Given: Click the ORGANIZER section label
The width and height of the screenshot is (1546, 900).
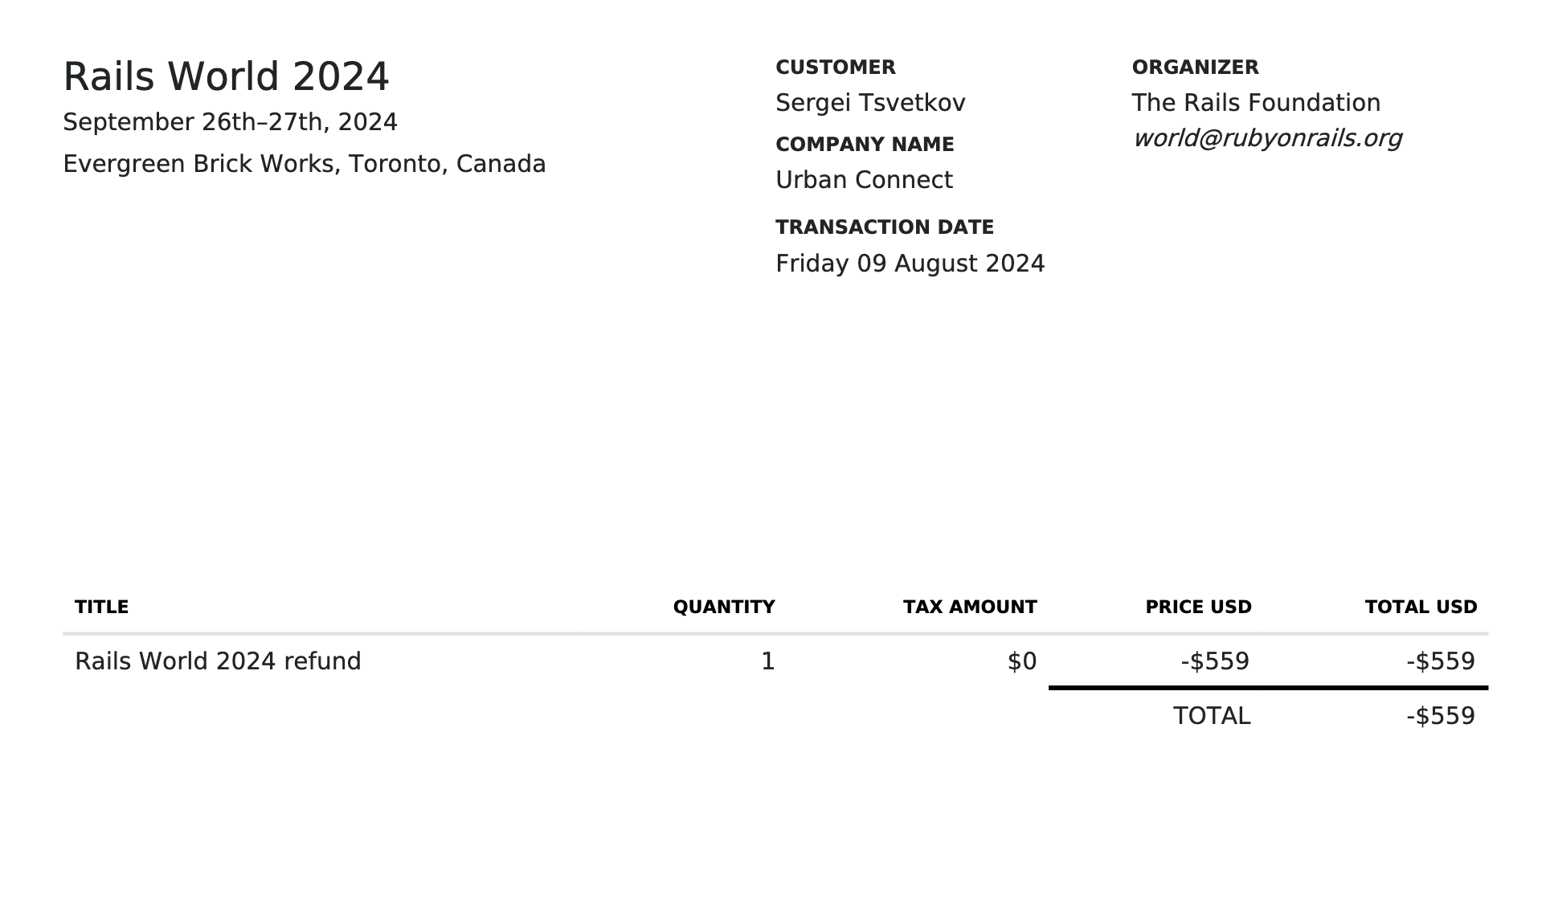Looking at the screenshot, I should [x=1195, y=67].
